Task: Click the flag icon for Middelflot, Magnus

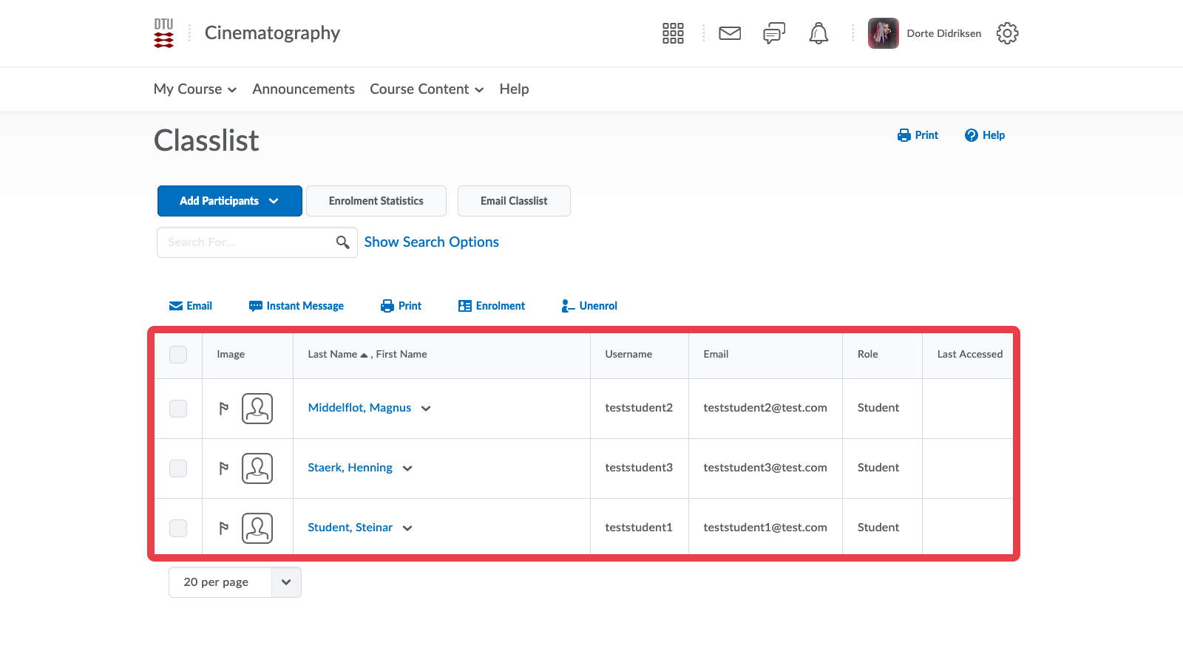Action: 224,409
